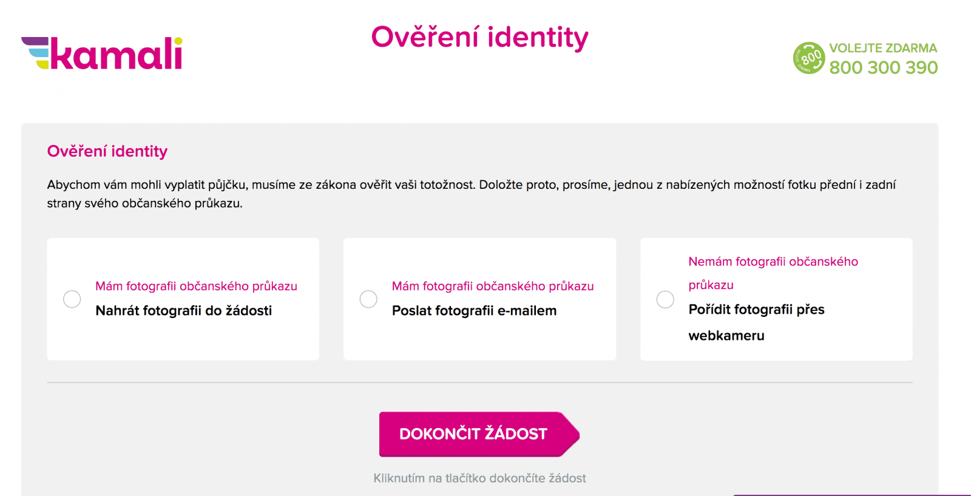
Task: Click the label Nahrát fotografii do žádosti
Action: 184,311
